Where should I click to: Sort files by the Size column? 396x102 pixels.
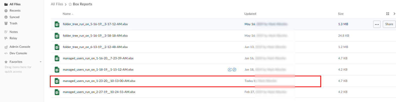coord(340,14)
